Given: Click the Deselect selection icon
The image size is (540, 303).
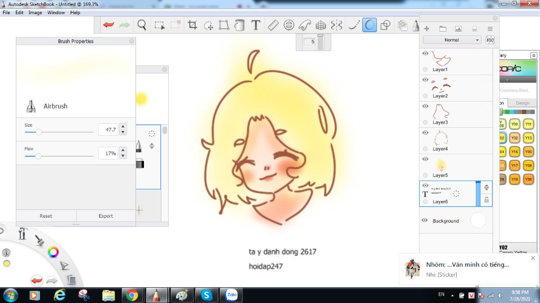Looking at the screenshot, I should click(176, 25).
